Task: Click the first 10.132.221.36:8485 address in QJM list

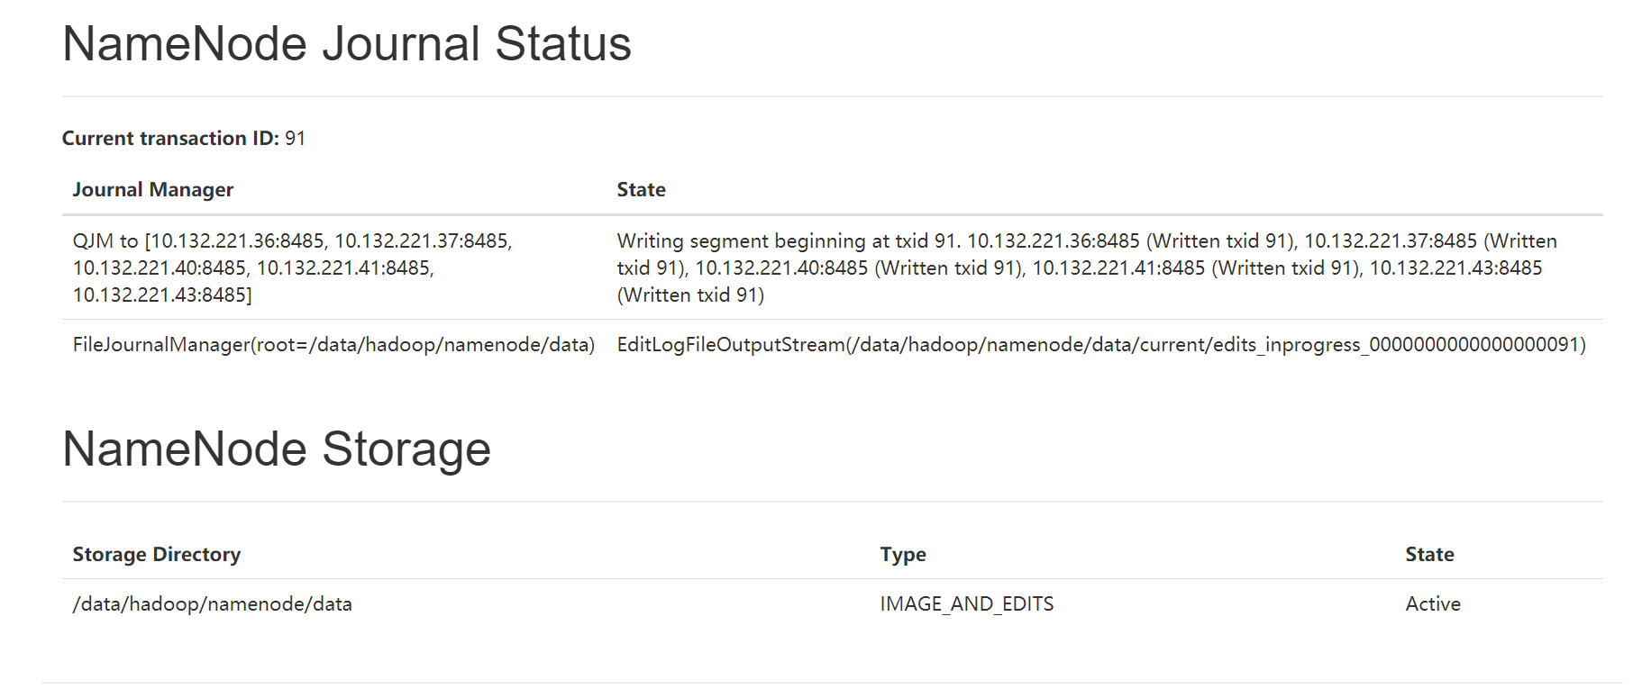Action: coord(239,241)
